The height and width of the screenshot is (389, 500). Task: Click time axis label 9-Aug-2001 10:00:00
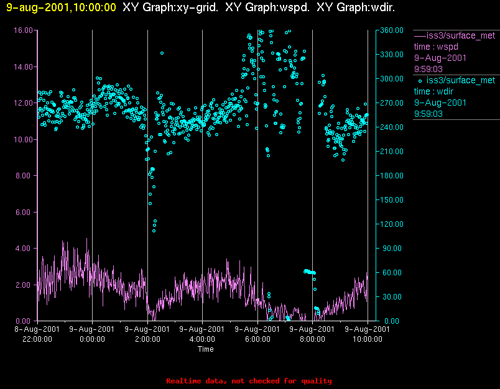coord(368,334)
